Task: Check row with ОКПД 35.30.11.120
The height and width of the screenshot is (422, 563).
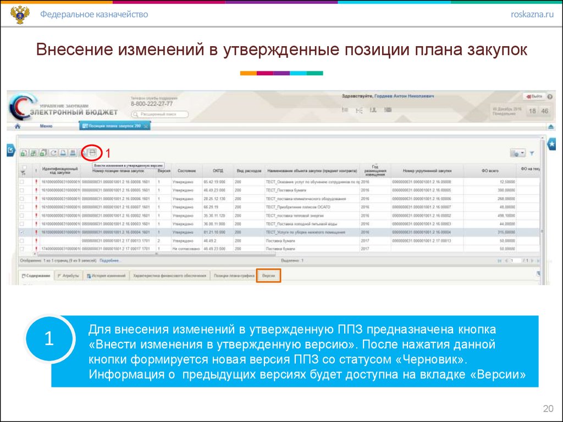Action: point(22,215)
